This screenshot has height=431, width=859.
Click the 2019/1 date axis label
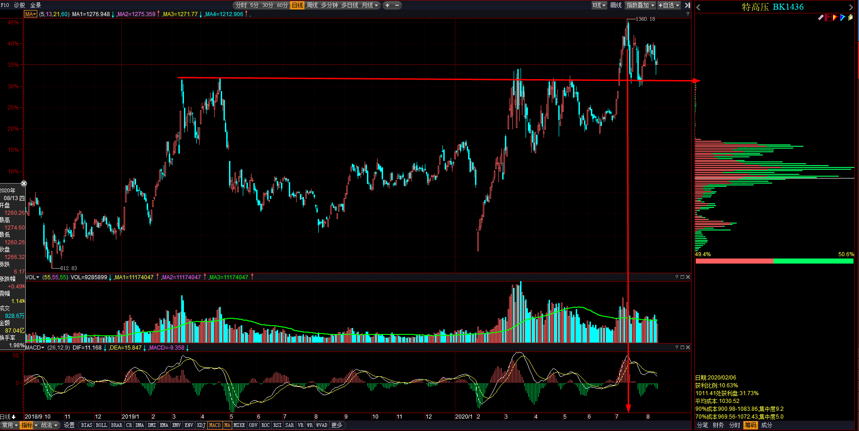(x=131, y=417)
